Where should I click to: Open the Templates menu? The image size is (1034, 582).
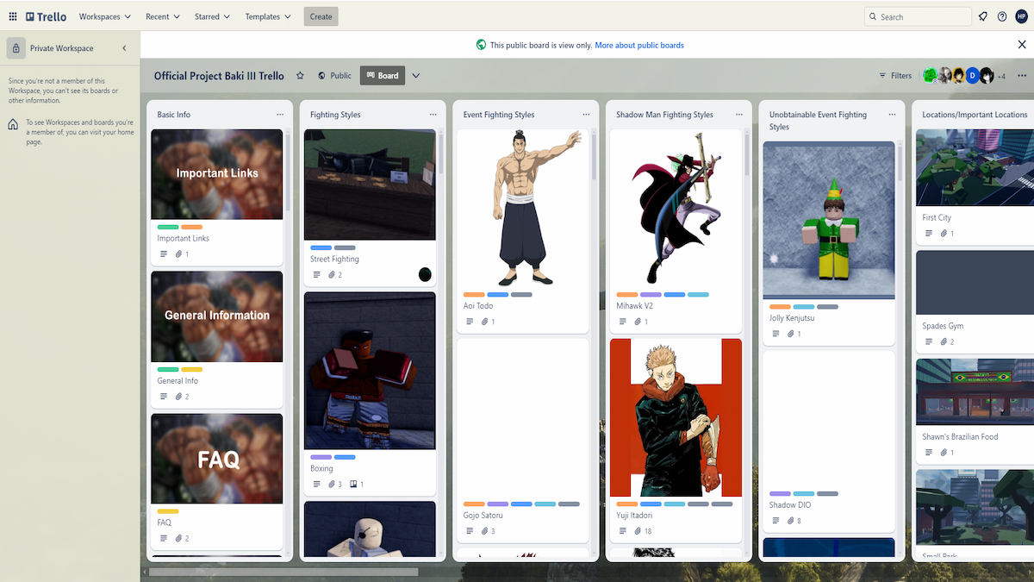(x=268, y=16)
